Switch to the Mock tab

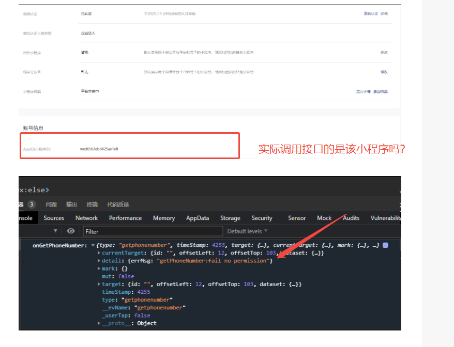[x=324, y=218]
